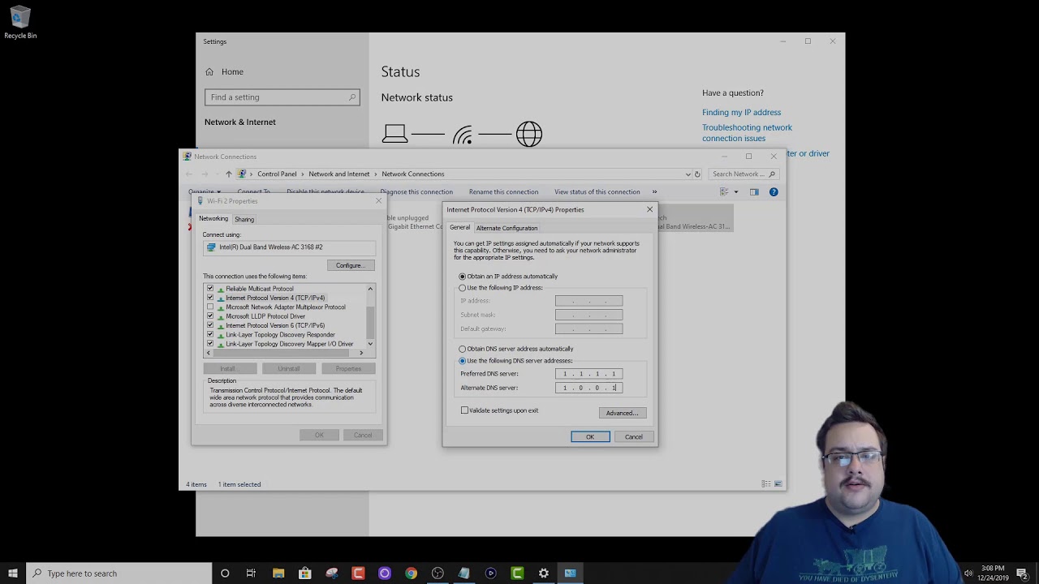This screenshot has width=1039, height=584.
Task: Open Google Chrome from the taskbar
Action: tap(411, 573)
